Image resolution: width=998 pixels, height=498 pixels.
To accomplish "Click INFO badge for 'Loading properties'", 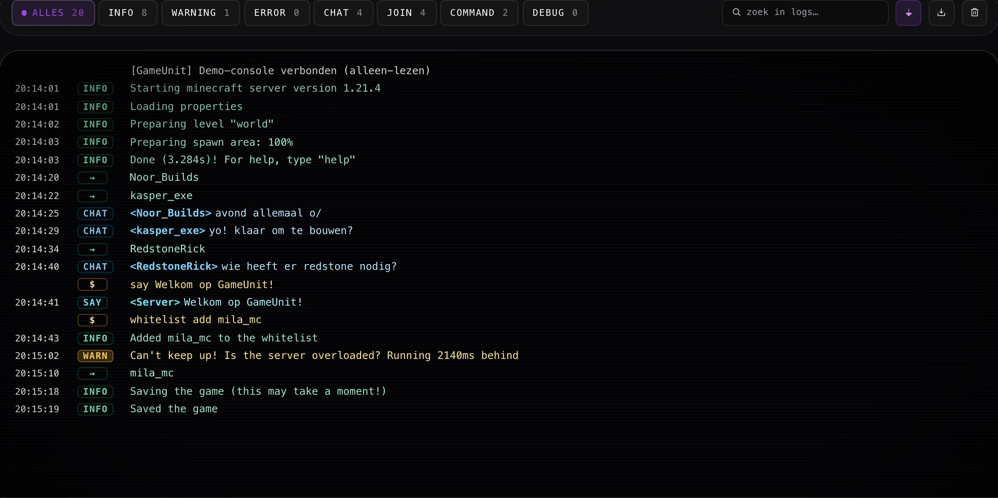I will point(95,107).
